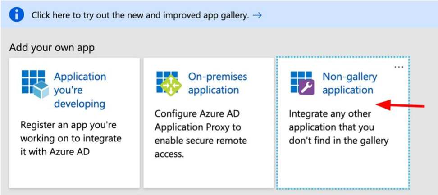438x195 pixels.
Task: Click the On-premises application proxy icon
Action: click(x=168, y=83)
